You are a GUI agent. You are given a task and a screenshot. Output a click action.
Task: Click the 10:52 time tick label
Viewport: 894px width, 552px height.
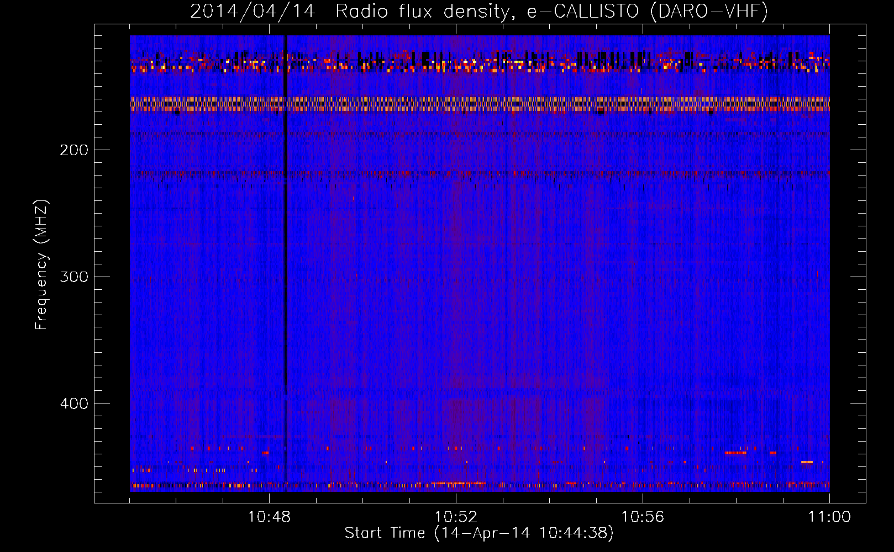pos(456,517)
